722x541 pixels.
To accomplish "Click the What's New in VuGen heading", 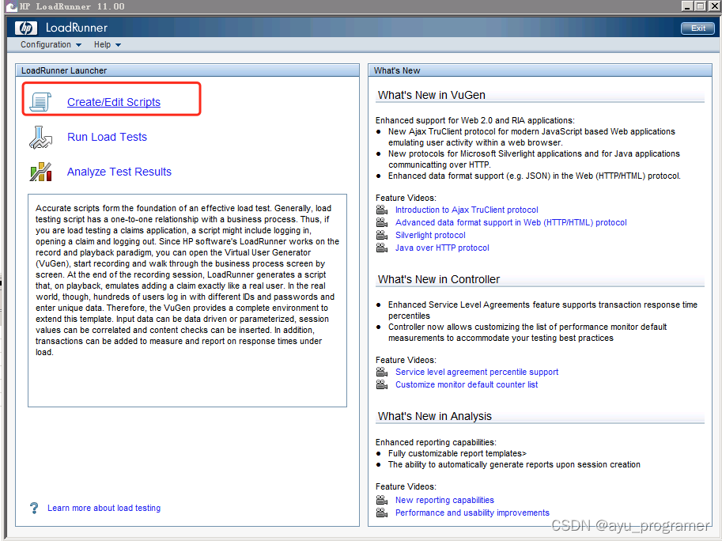I will click(x=432, y=95).
